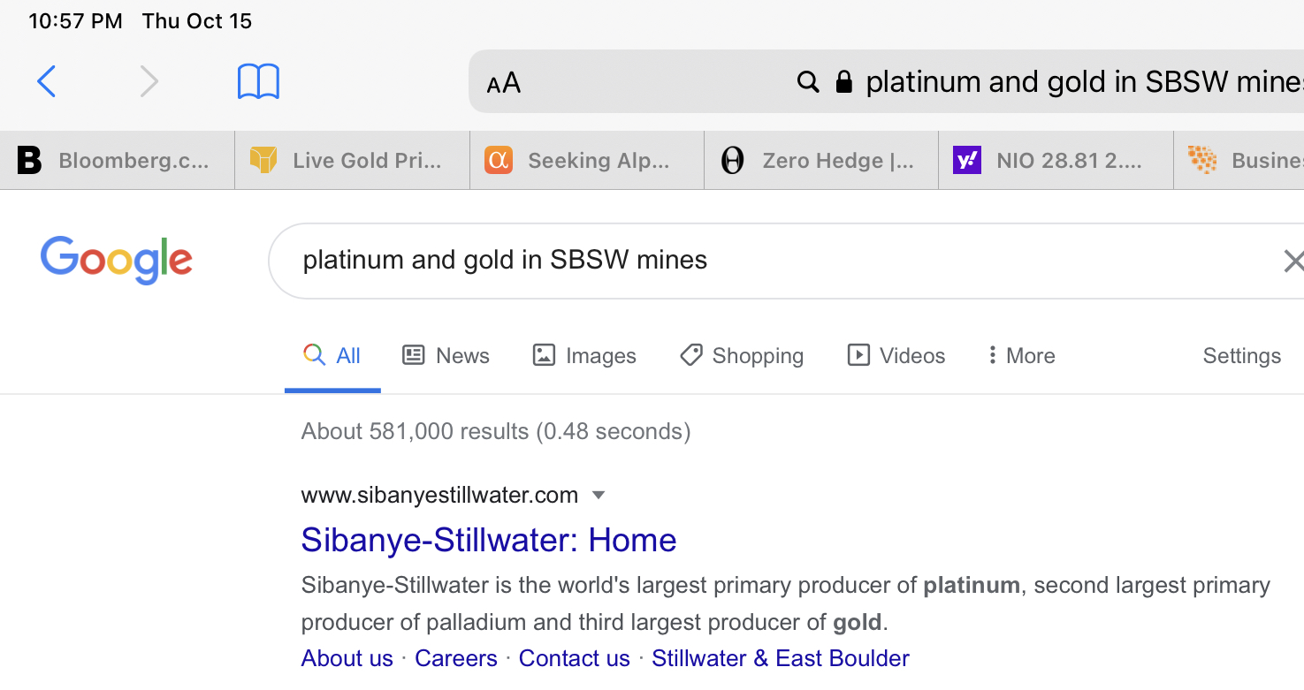Expand the arrow beside www.sibanyestillwater.com
The image size is (1304, 690).
(599, 495)
